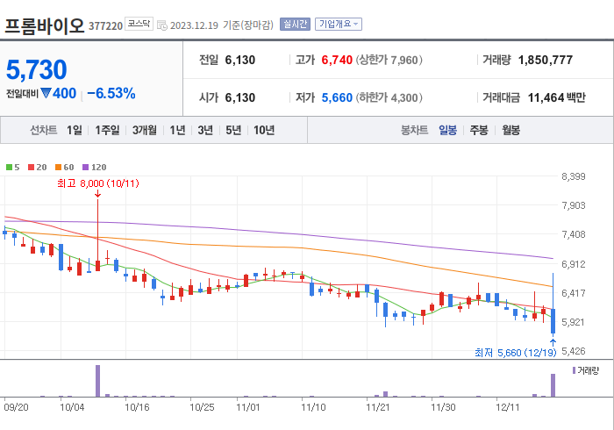This screenshot has height=430, width=614.
Task: Click the change percentage −6.53%
Action: (x=111, y=93)
